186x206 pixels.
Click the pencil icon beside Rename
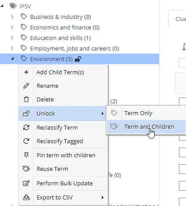(x=26, y=86)
